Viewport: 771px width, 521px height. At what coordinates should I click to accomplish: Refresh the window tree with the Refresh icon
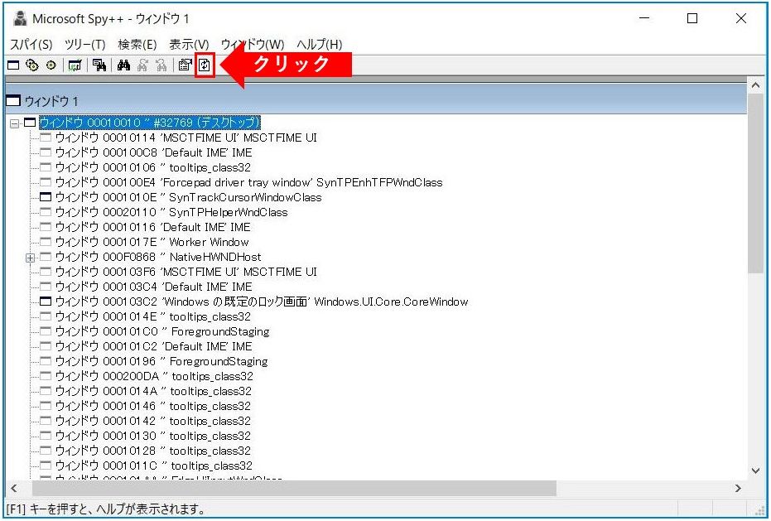pos(205,65)
